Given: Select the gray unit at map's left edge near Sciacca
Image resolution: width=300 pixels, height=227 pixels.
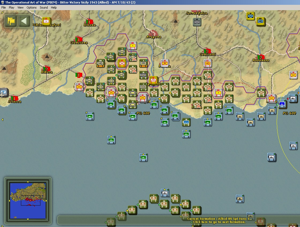Looking at the screenshot, I should (3, 92).
